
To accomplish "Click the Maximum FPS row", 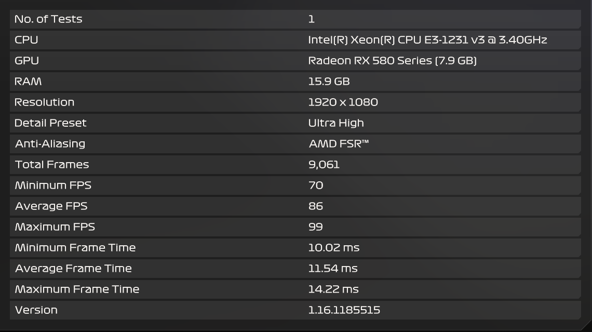I will click(x=295, y=227).
